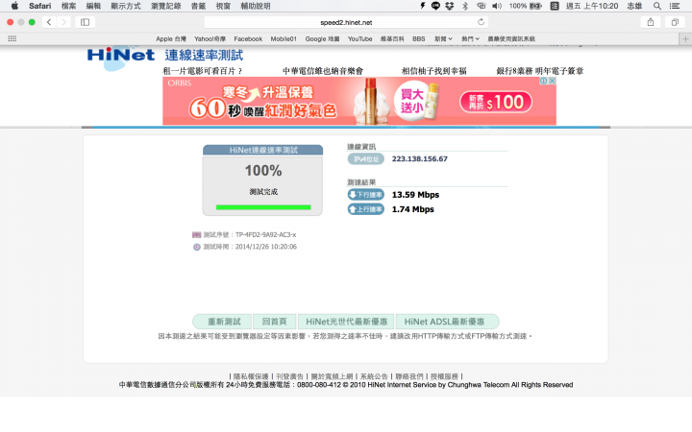Open news link 銀行8業務 明年電子簽章
The height and width of the screenshot is (432, 692).
(540, 71)
